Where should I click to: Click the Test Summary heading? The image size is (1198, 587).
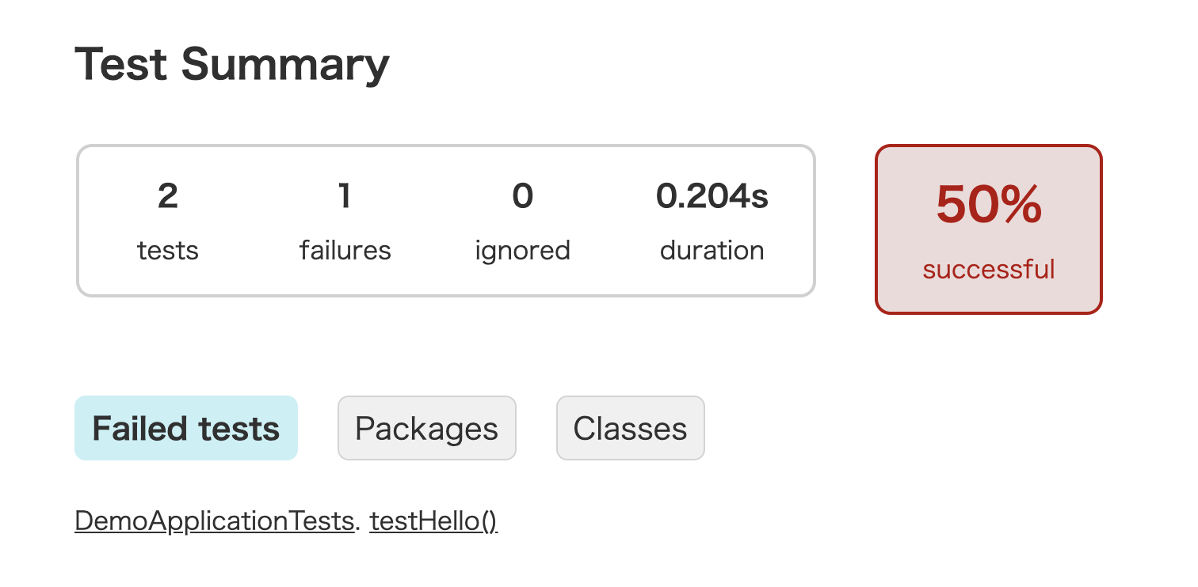coord(231,63)
